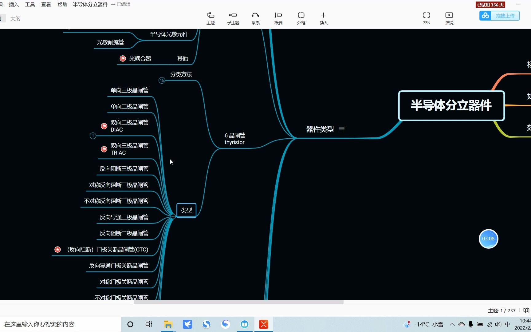Viewport: 531px width, 332px height.
Task: Select the 半导体光敏元件 topic
Action: point(169,34)
